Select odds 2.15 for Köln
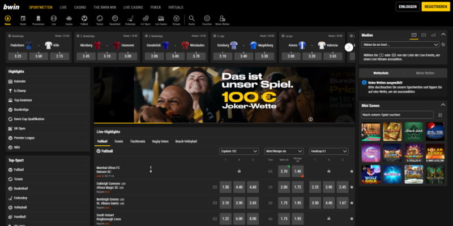The image size is (453, 226). (x=59, y=56)
